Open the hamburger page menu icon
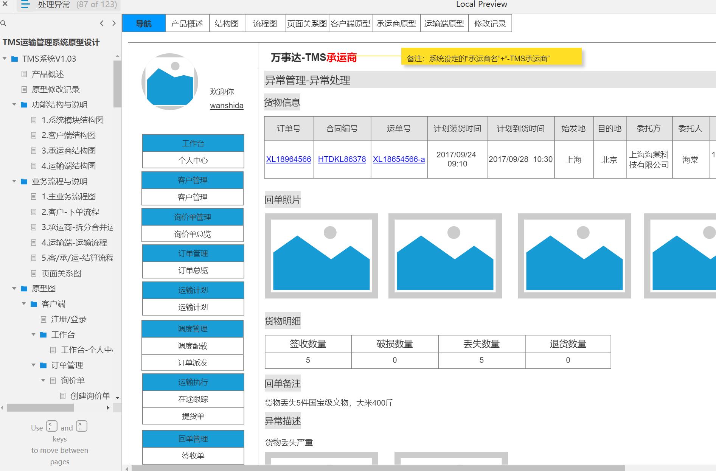Image resolution: width=716 pixels, height=471 pixels. pos(25,5)
